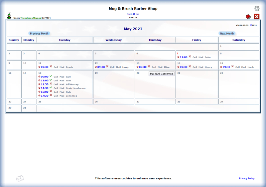Click red status dot for Bill Murray's appointment
The height and width of the screenshot is (187, 266).
click(x=39, y=84)
